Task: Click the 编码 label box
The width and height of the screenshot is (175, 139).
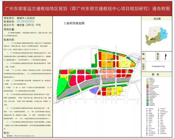Action: click(x=143, y=56)
